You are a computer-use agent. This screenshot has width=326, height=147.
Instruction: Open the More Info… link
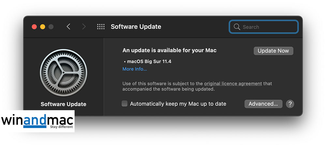tap(135, 69)
